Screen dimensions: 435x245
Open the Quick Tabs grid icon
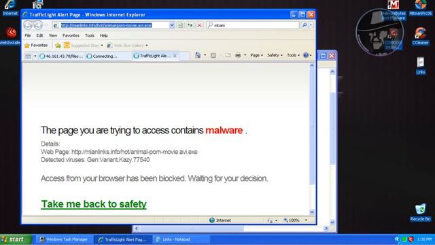(29, 56)
